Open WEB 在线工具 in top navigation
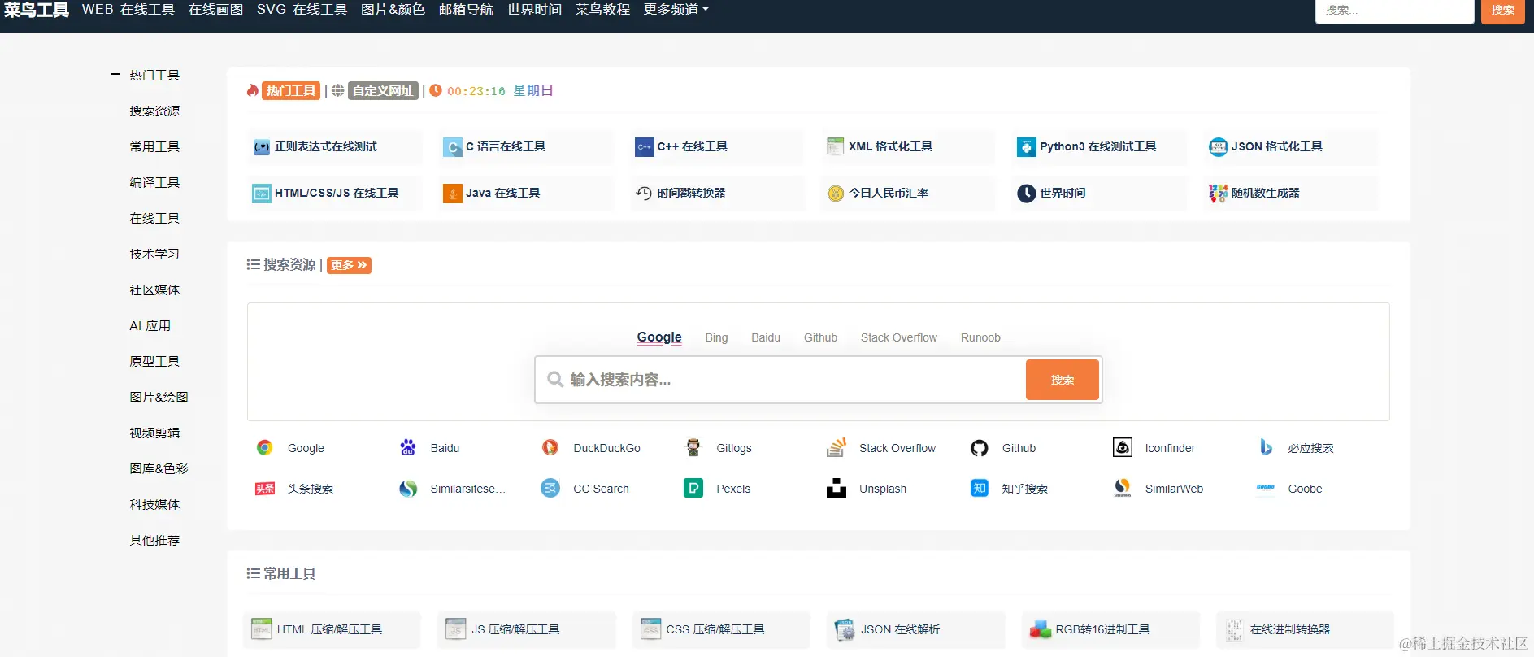The image size is (1534, 657). pyautogui.click(x=128, y=10)
